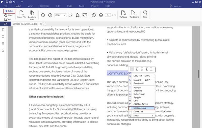Open the Page tab
This screenshot has width=202, height=128.
click(x=70, y=6)
